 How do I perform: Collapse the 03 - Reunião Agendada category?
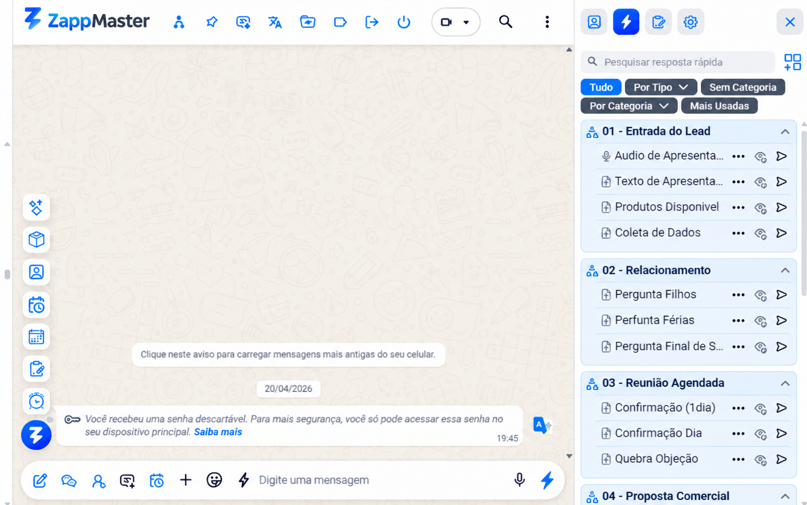point(785,383)
